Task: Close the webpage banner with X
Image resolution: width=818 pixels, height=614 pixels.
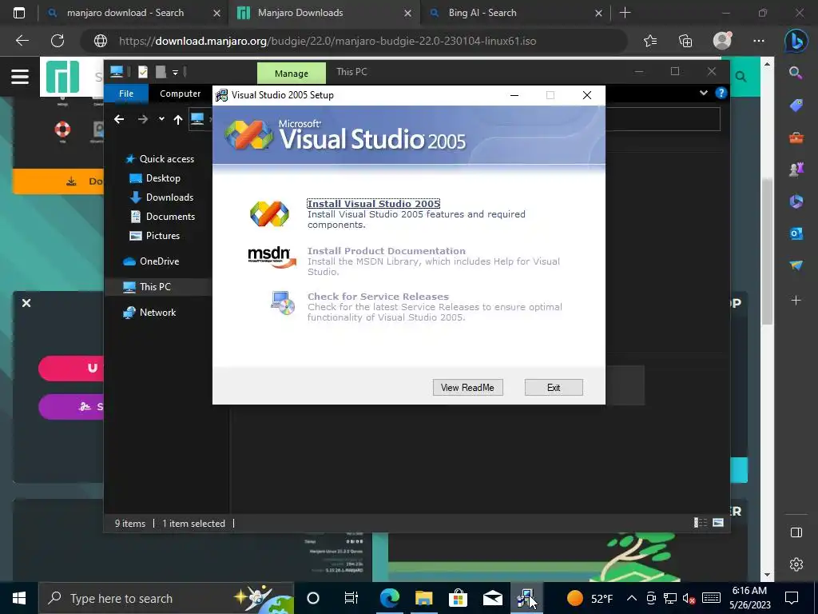Action: pyautogui.click(x=26, y=303)
